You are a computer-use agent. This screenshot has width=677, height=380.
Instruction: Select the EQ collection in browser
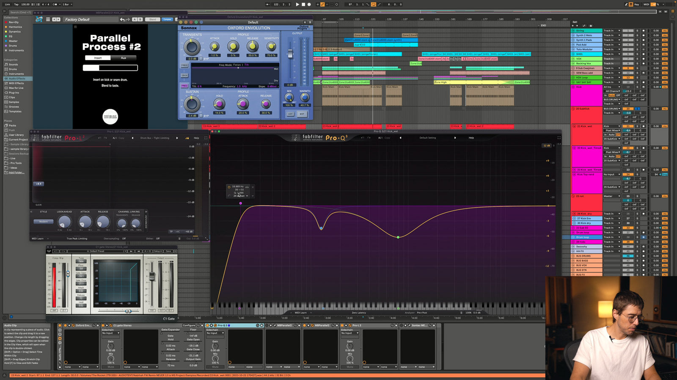click(11, 36)
